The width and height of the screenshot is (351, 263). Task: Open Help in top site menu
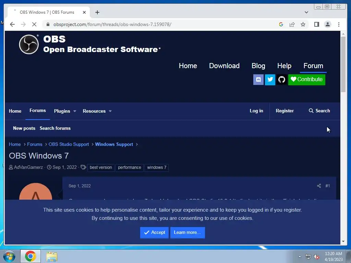284,66
